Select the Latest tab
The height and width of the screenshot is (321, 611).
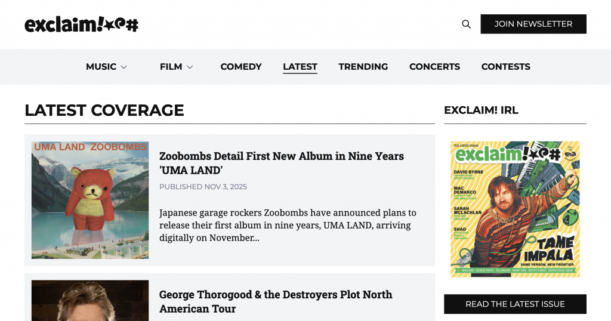point(300,67)
